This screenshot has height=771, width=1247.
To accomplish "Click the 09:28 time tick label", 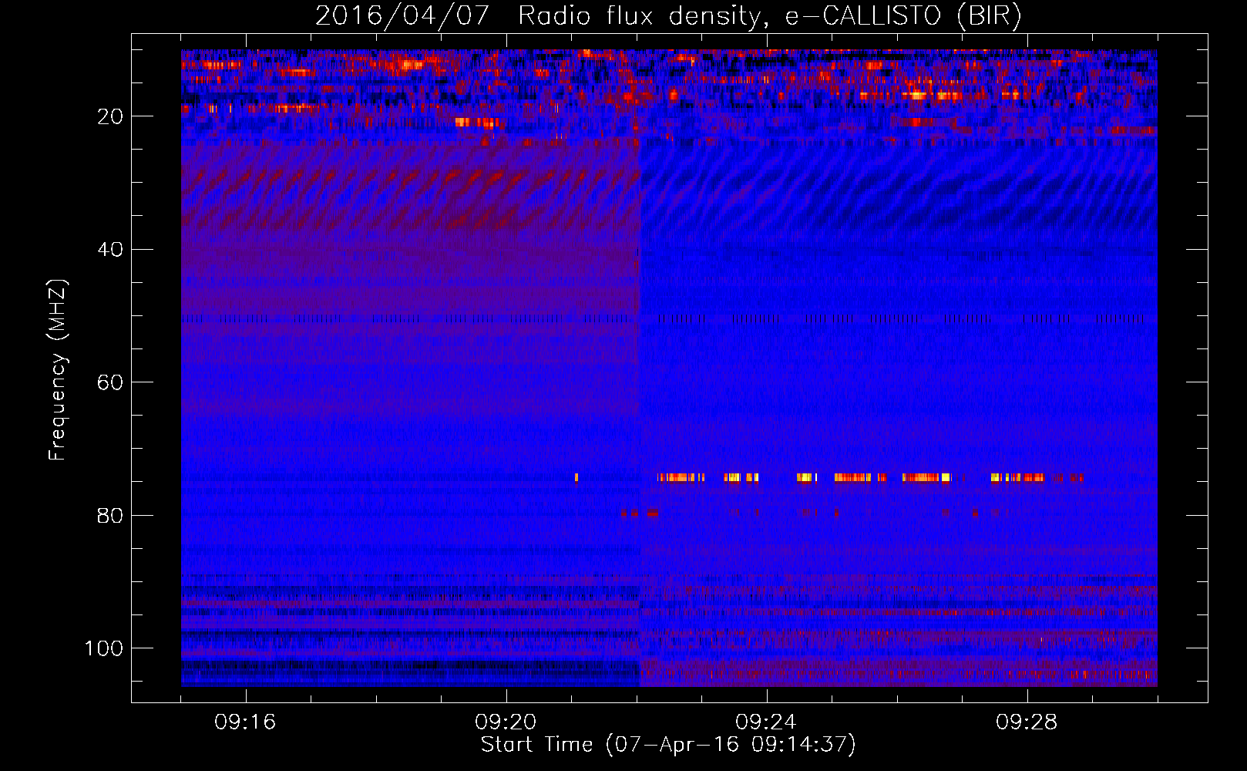I will [1027, 722].
